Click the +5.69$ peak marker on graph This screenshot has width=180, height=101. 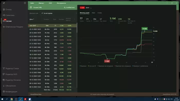pyautogui.click(x=145, y=29)
